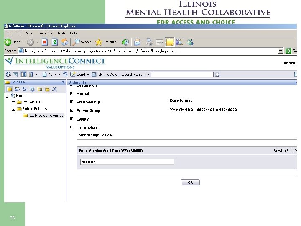Run search with arrow icon beside search box
301x226 pixels.
pos(217,74)
